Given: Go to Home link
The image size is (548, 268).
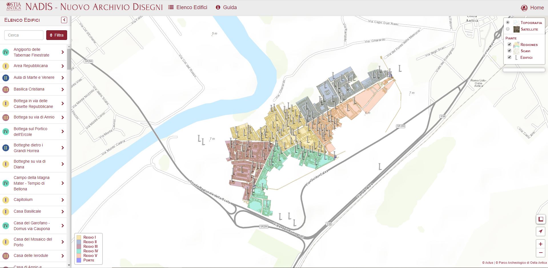Looking at the screenshot, I should [532, 8].
